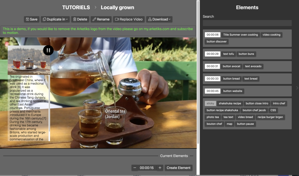Click the Save button
This screenshot has width=299, height=176.
pos(32,19)
